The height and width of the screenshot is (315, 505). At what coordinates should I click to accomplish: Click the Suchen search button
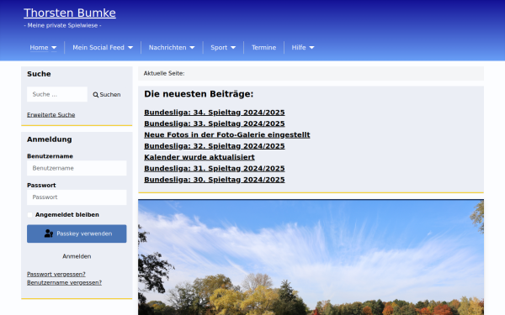point(107,94)
